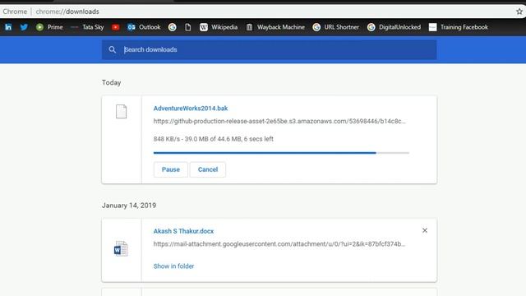Open the LinkedIn bookmark icon
This screenshot has height=296, width=526.
point(8,27)
